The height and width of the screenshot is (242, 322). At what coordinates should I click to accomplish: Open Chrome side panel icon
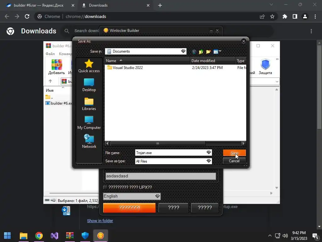tap(295, 16)
